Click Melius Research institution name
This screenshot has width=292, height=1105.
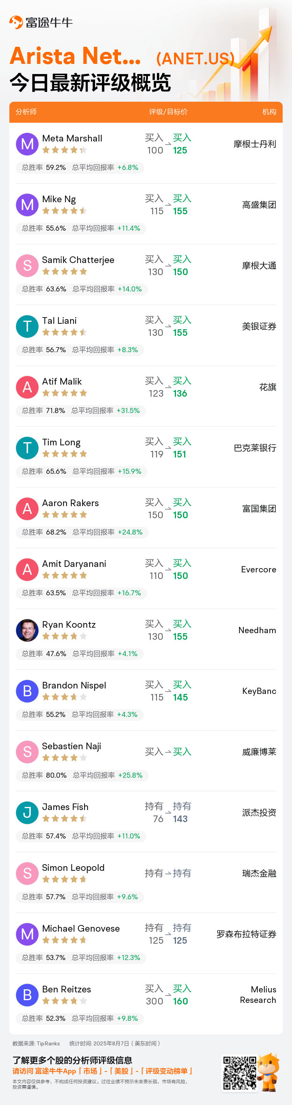258,995
